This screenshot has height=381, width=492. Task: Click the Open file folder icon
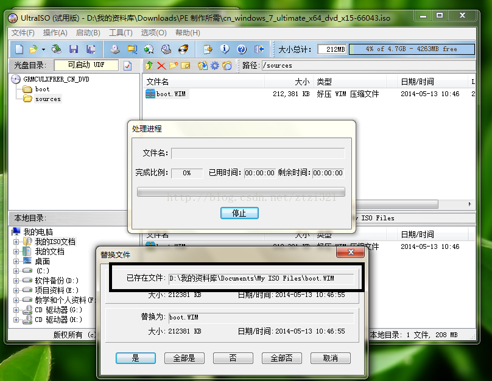pos(33,49)
